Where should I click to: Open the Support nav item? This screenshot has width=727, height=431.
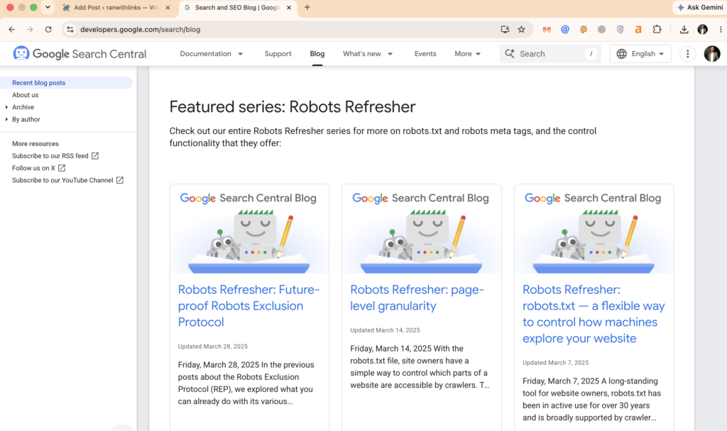tap(278, 54)
